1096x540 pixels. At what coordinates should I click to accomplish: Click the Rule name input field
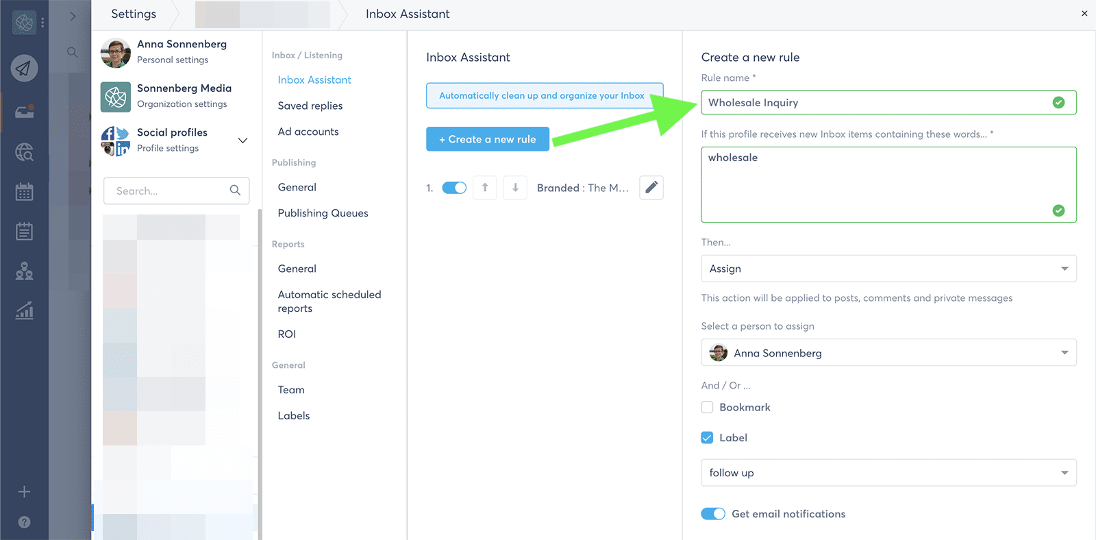[888, 102]
